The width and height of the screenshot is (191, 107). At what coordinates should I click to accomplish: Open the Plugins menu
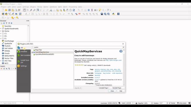(33, 7)
